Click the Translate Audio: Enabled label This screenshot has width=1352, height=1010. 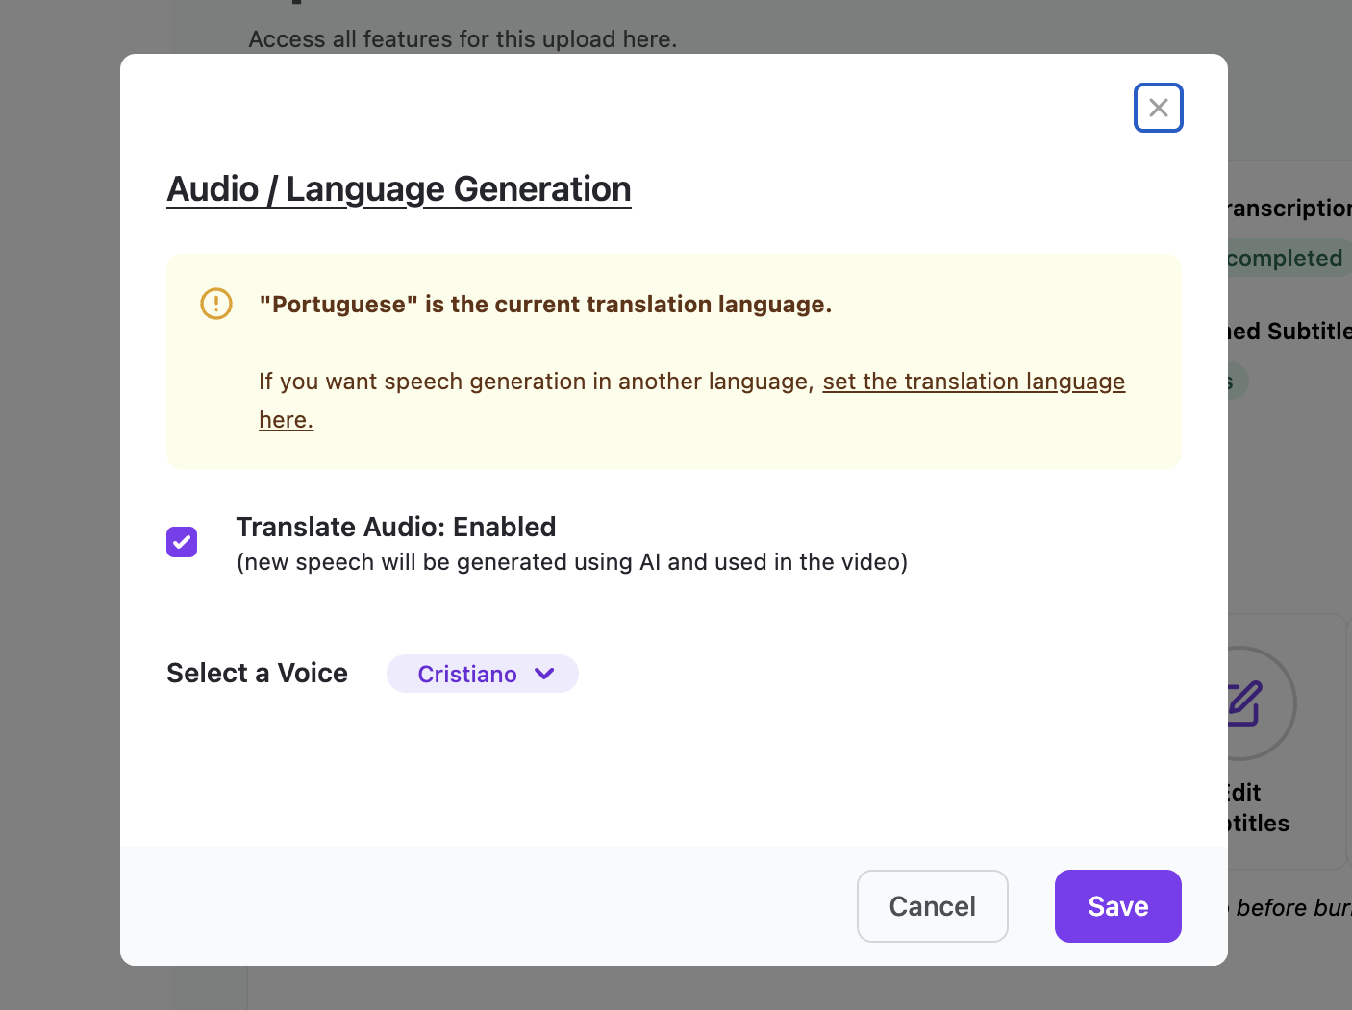pos(396,527)
